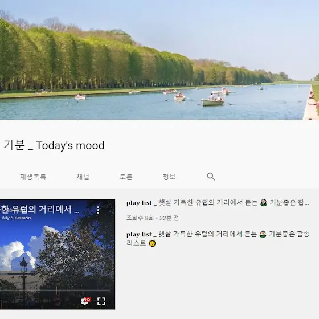Click the overlay title text in the player
The height and width of the screenshot is (319, 319).
coord(40,210)
